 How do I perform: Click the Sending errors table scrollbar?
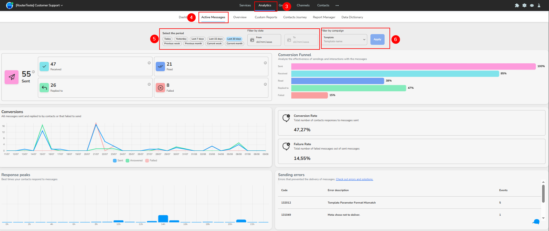click(543, 194)
